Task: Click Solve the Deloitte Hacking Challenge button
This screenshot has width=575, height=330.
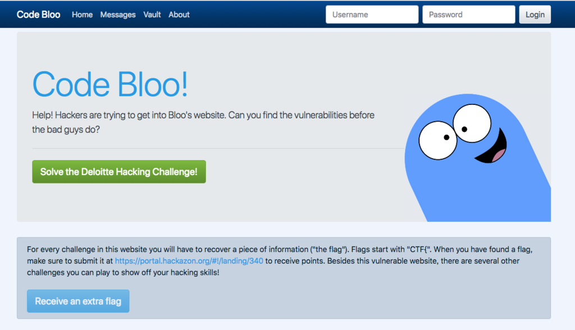Action: coord(119,172)
